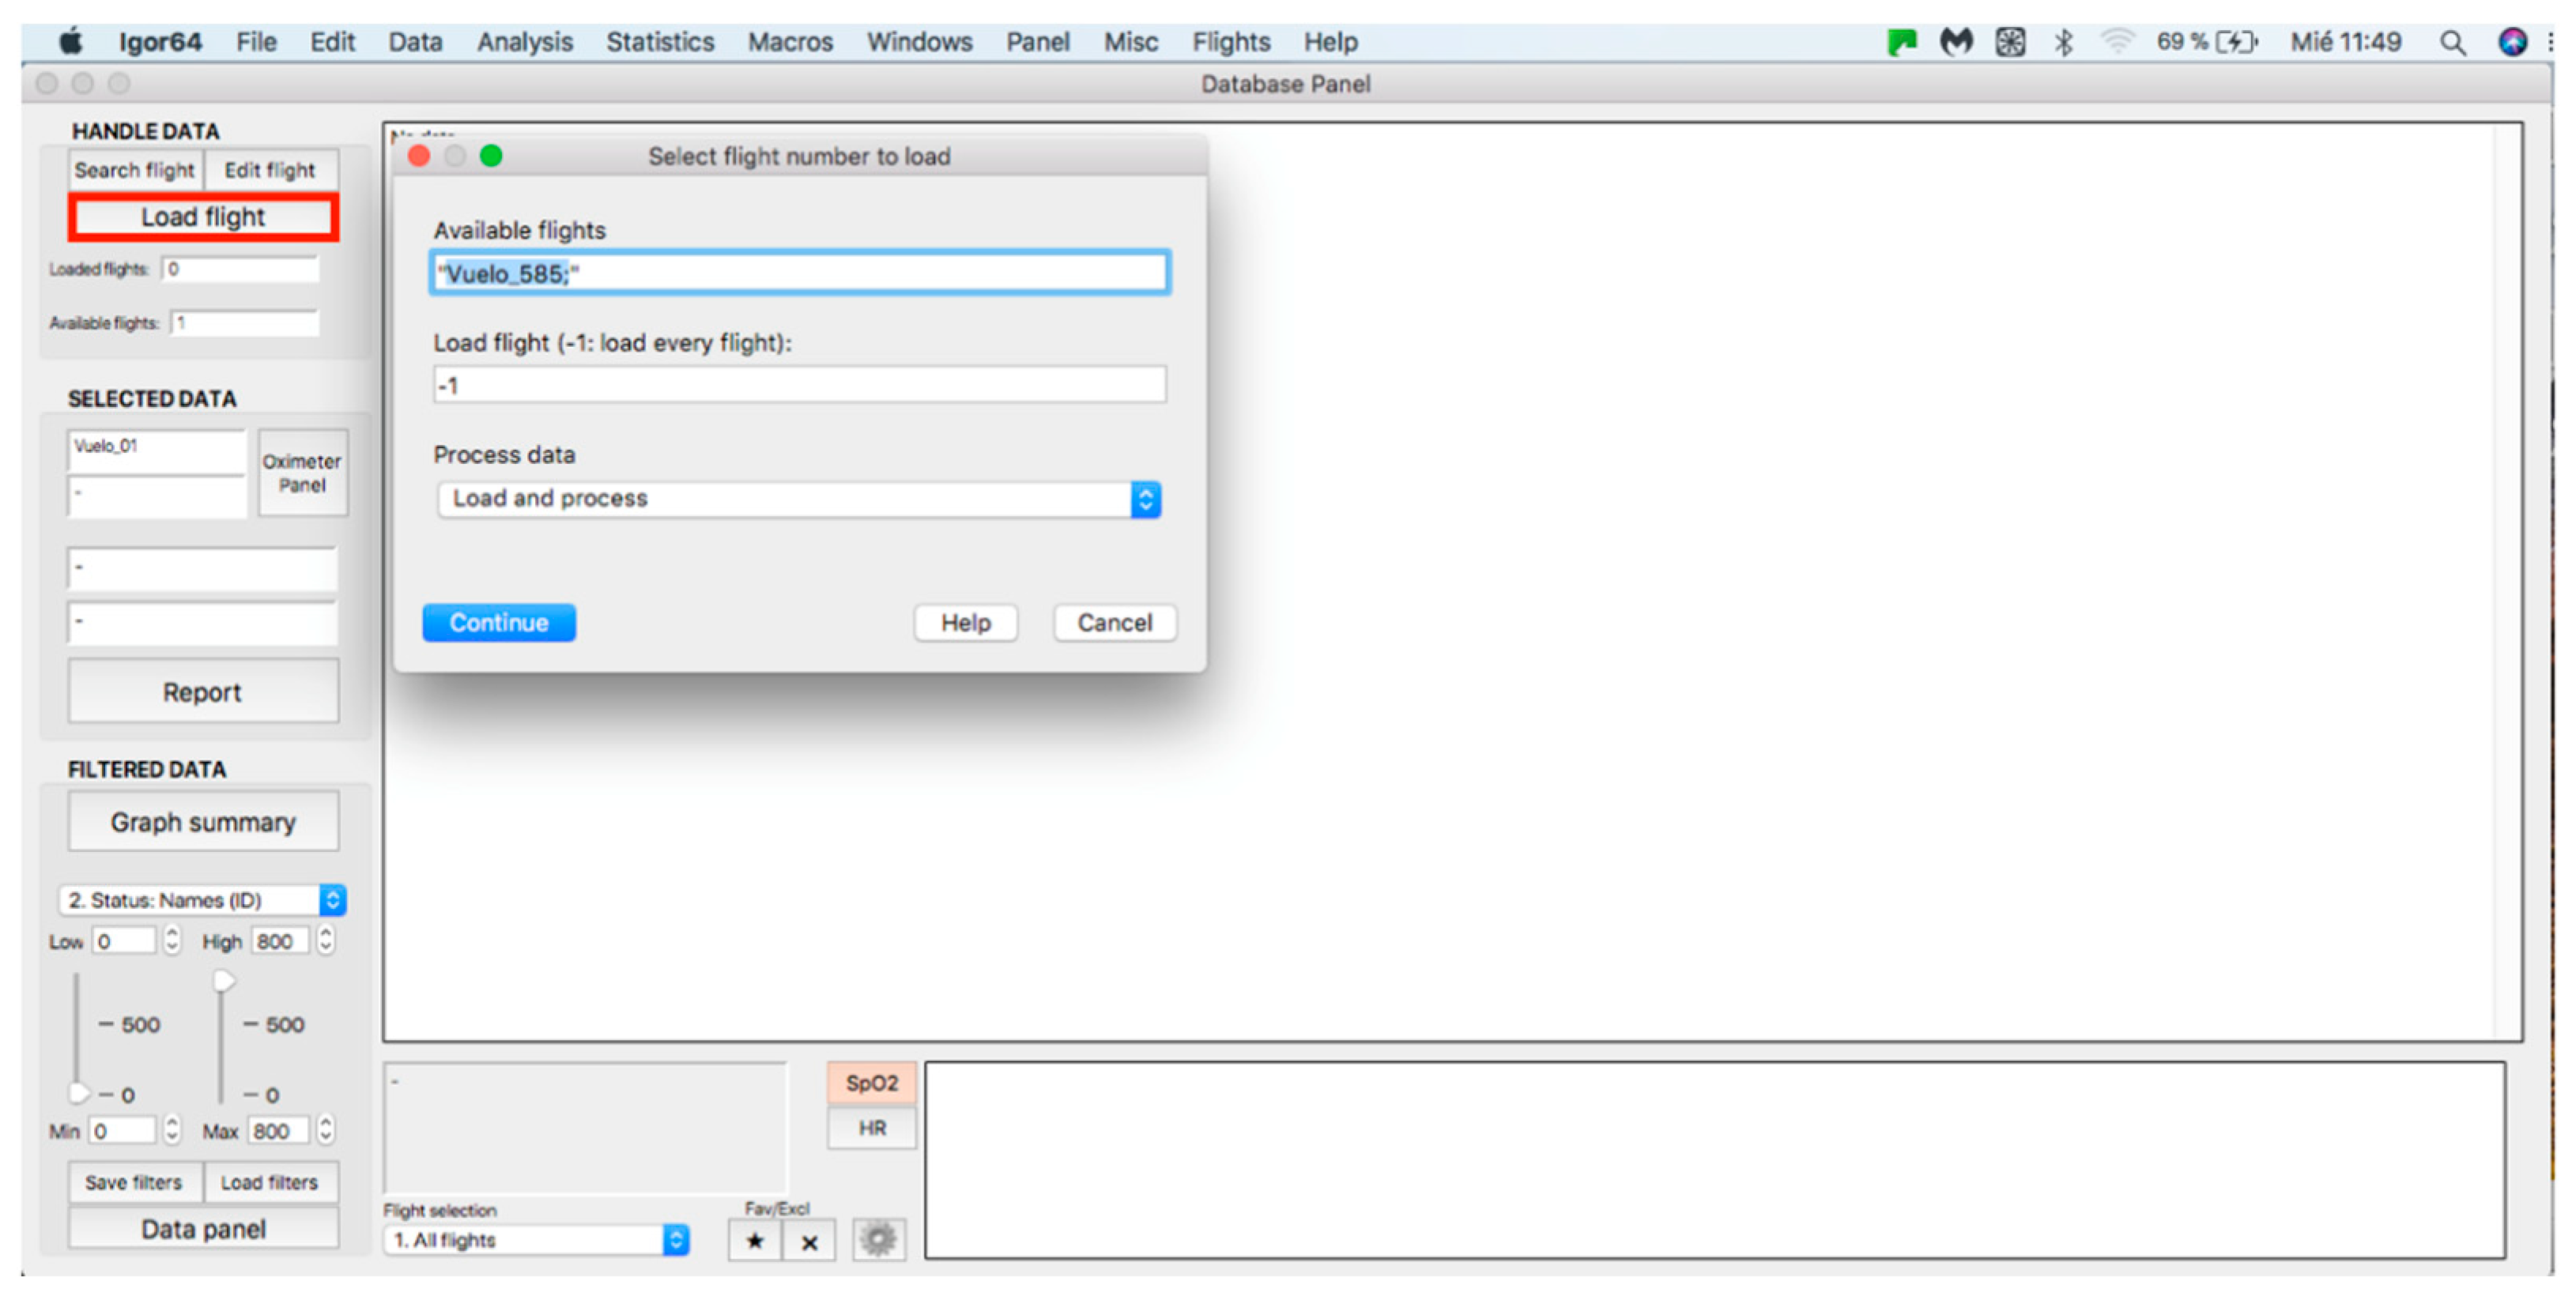The image size is (2576, 1304).
Task: Click the Graph summary button
Action: 203,822
